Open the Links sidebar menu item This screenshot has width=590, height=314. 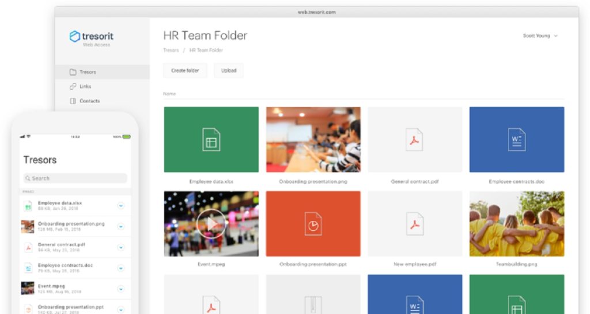[85, 87]
